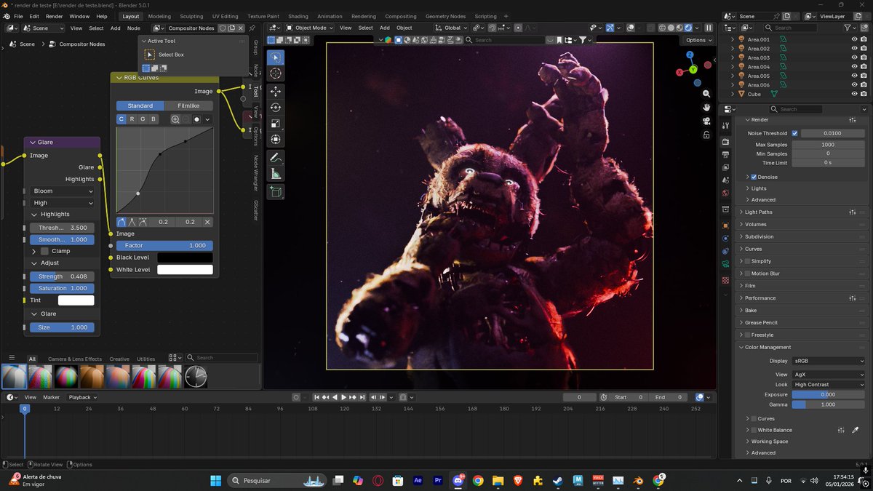Click the Select Box tool icon in viewport

point(276,57)
